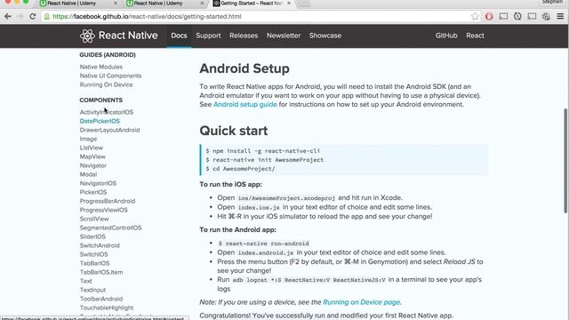Click the React Native atom logo
This screenshot has width=569, height=320.
click(87, 36)
